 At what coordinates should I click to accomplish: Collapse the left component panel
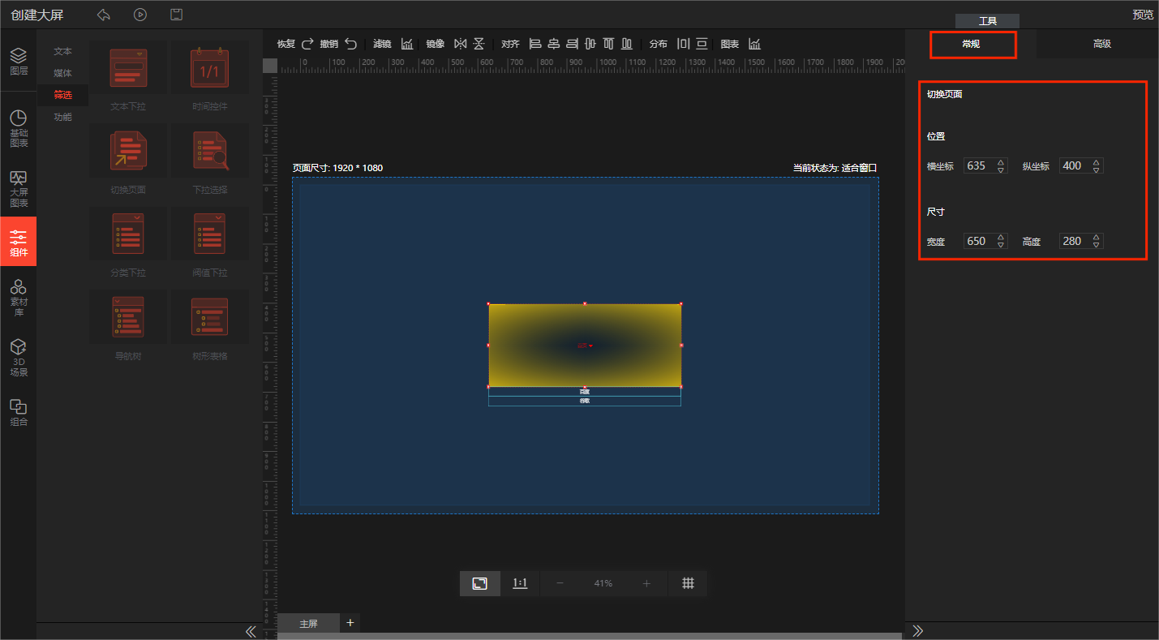(x=251, y=631)
